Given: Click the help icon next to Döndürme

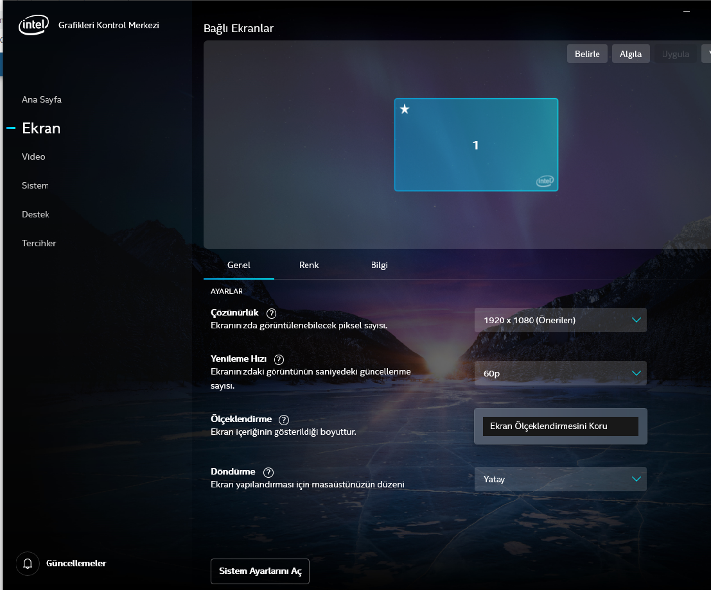Looking at the screenshot, I should (x=268, y=472).
